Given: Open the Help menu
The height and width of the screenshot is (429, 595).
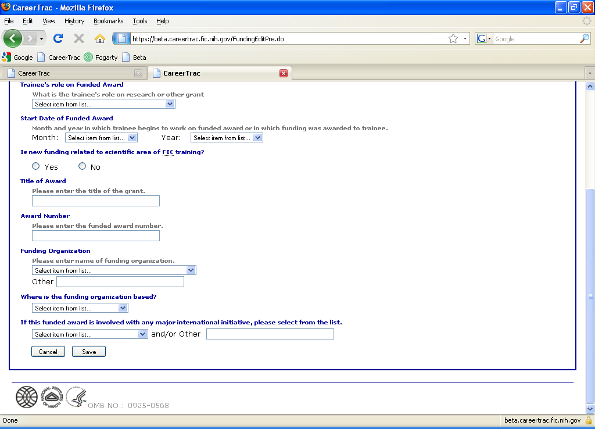Looking at the screenshot, I should 163,21.
